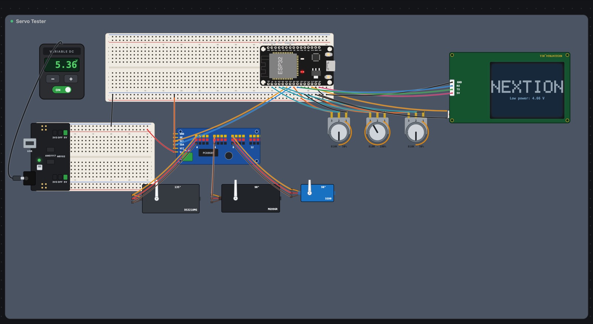Click the GND pin label on Nextion display
The width and height of the screenshot is (593, 324).
tap(459, 82)
